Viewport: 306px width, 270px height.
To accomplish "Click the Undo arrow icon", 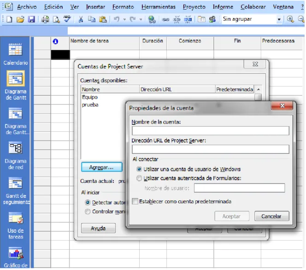I will pyautogui.click(x=117, y=19).
